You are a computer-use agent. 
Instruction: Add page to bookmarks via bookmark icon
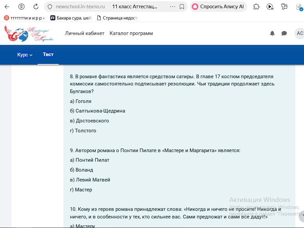(182, 7)
